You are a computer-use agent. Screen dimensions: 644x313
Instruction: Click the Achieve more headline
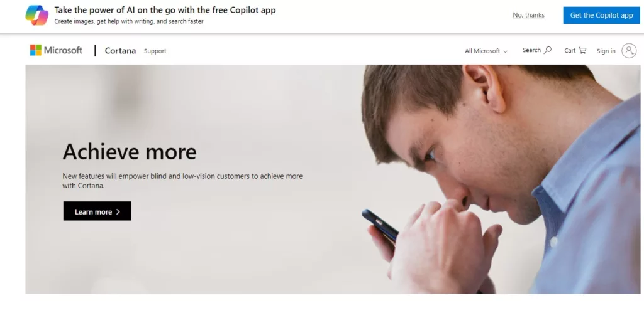(x=130, y=152)
